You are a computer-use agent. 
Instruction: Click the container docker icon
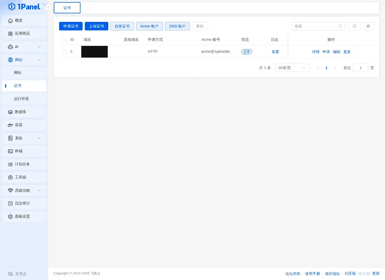pos(10,125)
